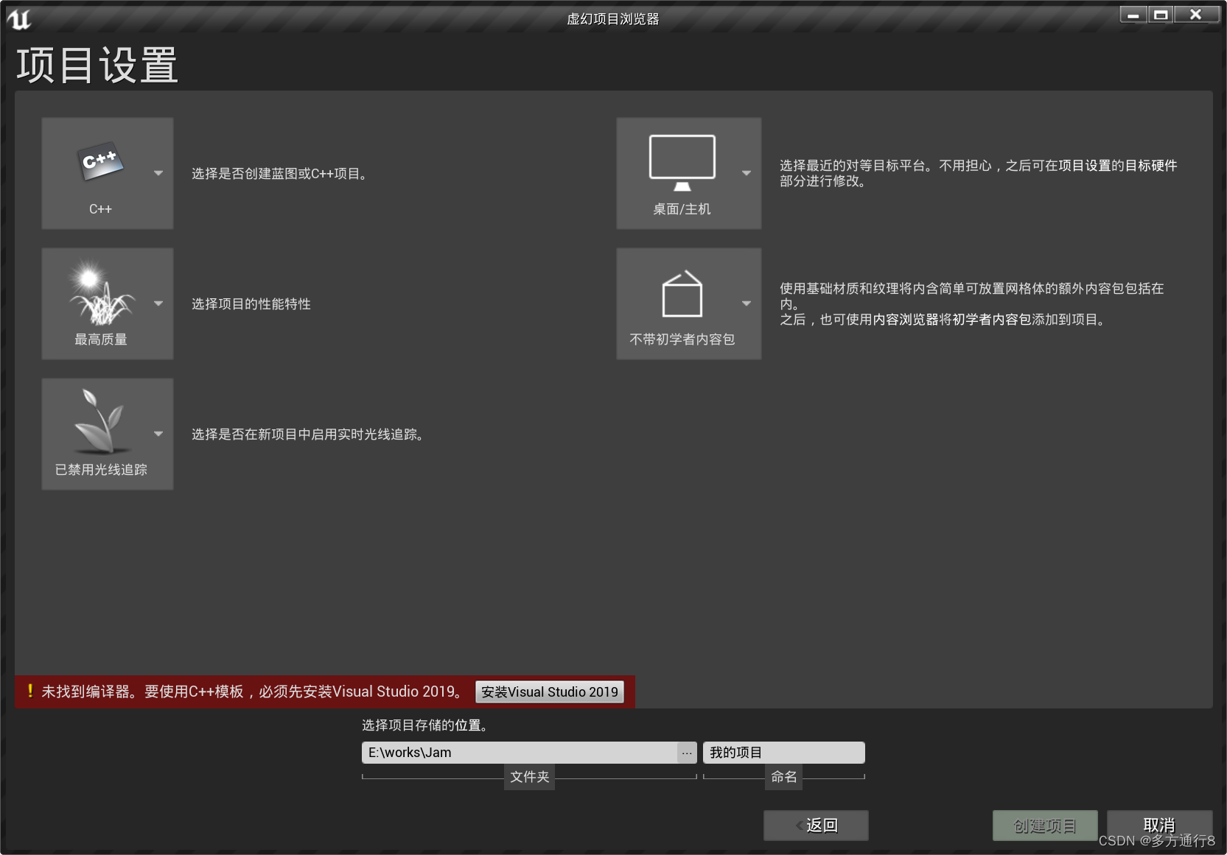Screen dimensions: 1227x855
Task: Click the raytracing description text
Action: pos(310,434)
